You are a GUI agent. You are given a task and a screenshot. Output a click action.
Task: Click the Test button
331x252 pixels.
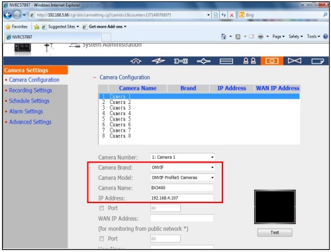275,233
